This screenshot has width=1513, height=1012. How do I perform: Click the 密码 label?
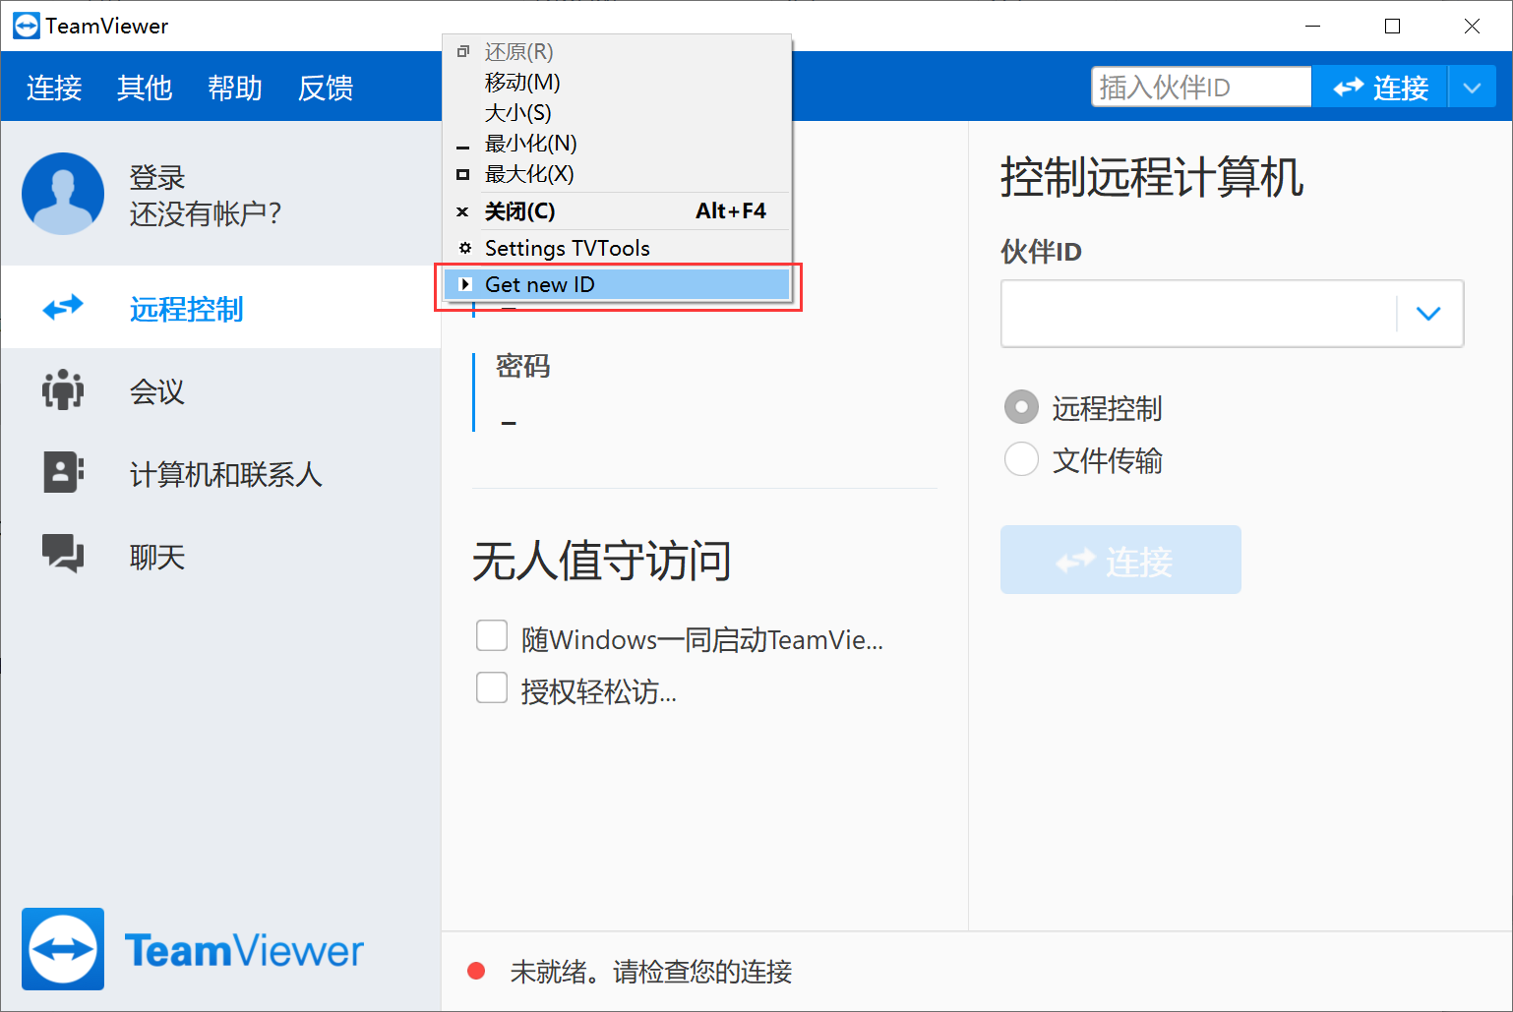point(522,366)
